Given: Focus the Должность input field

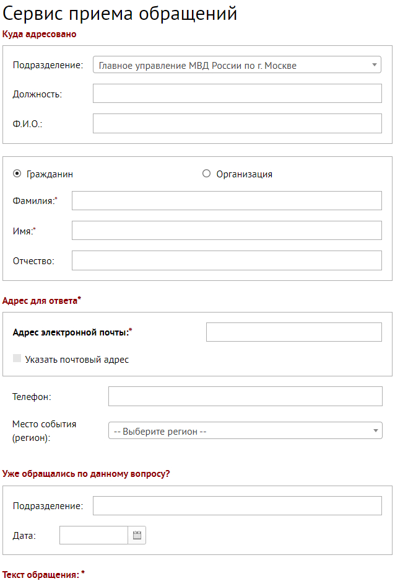Looking at the screenshot, I should point(237,94).
